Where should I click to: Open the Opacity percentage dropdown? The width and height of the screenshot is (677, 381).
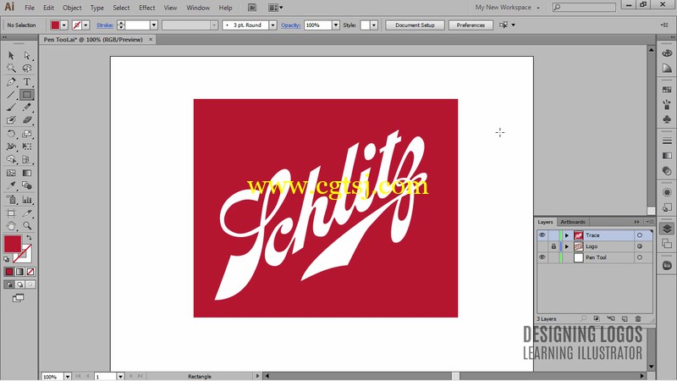click(x=336, y=25)
